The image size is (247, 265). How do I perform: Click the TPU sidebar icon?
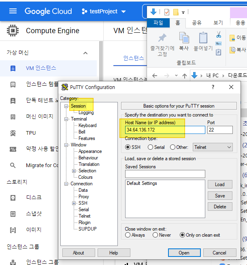coord(13,133)
